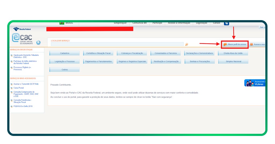Screen dimensions: 275x144
Task: Open the Caixa Postal link
Action: (19, 88)
